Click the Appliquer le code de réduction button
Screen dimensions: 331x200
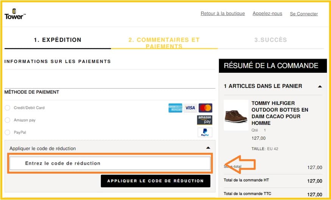pyautogui.click(x=155, y=181)
